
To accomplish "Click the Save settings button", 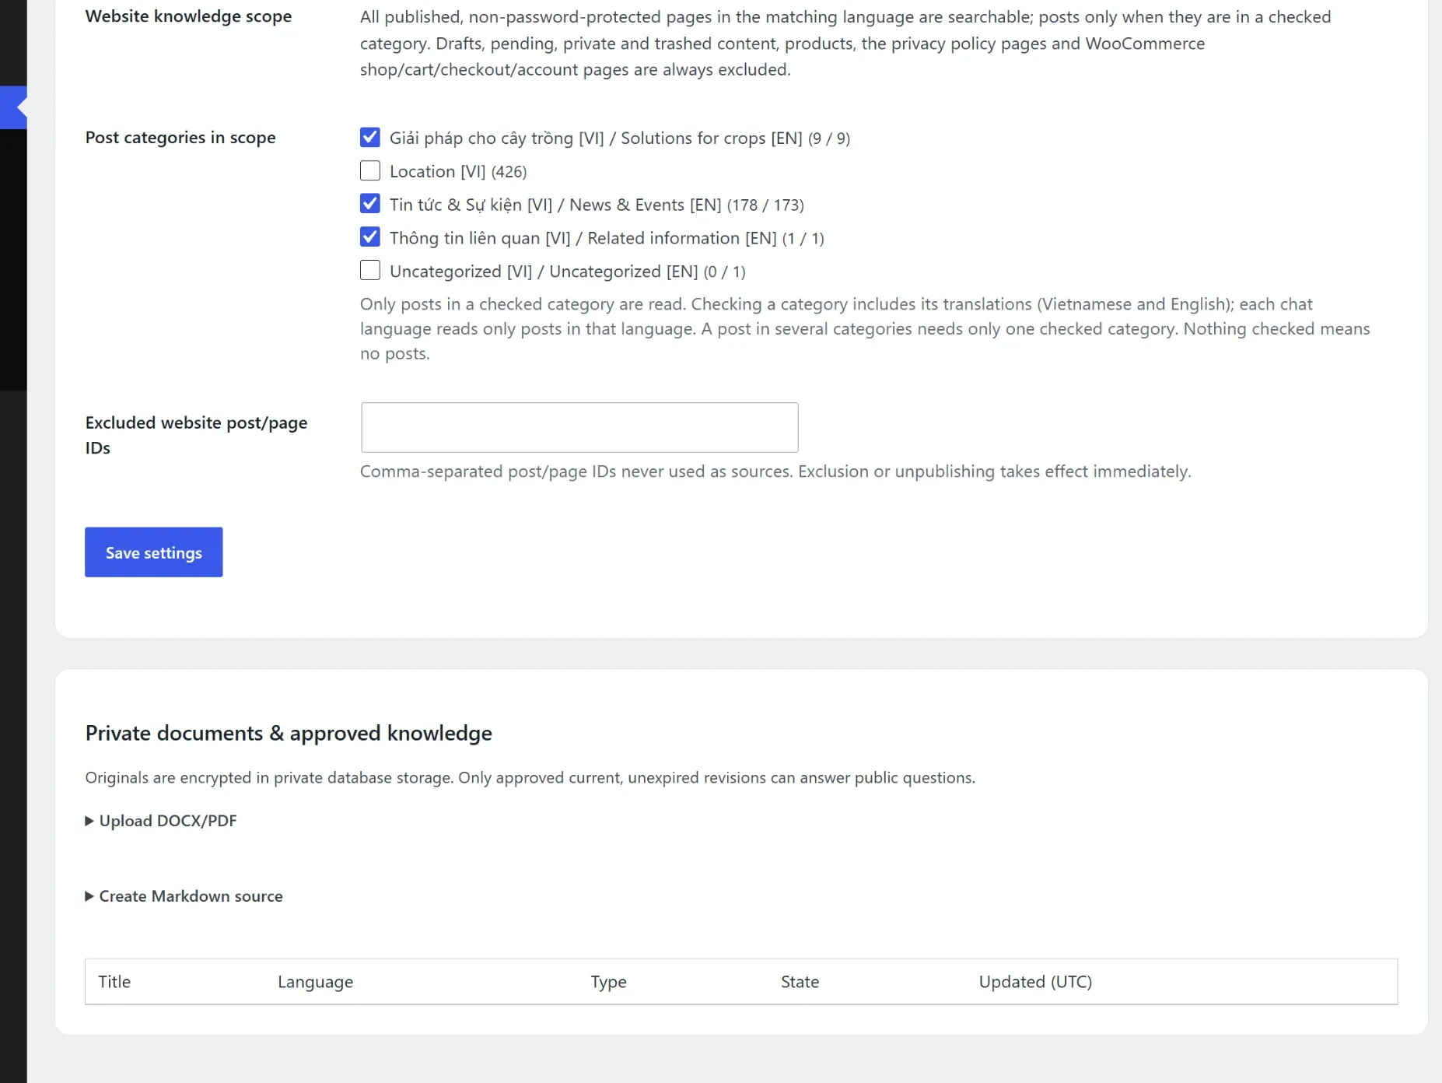I will click(x=154, y=552).
